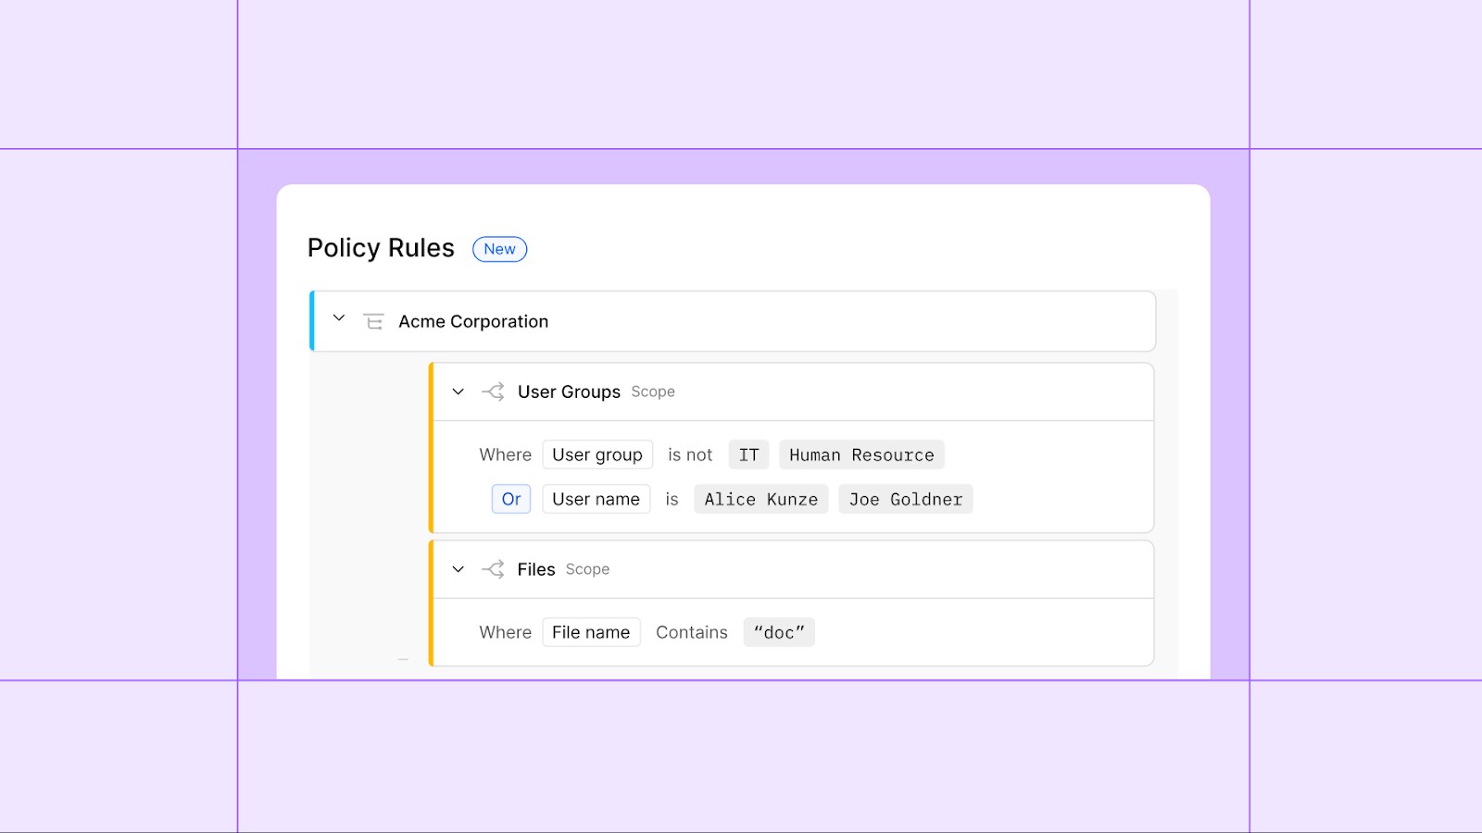The width and height of the screenshot is (1482, 833).
Task: Collapse the Files scope section
Action: [458, 569]
